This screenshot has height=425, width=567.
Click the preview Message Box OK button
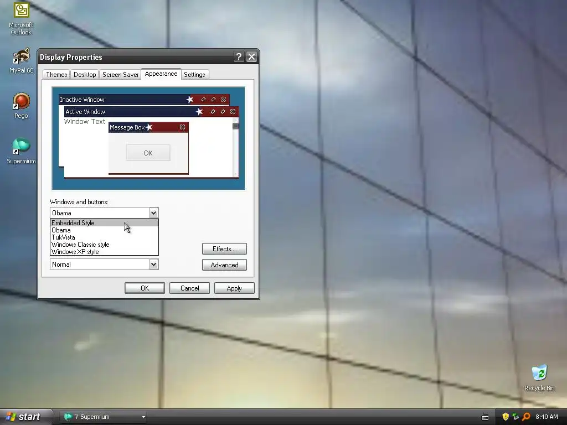(148, 153)
